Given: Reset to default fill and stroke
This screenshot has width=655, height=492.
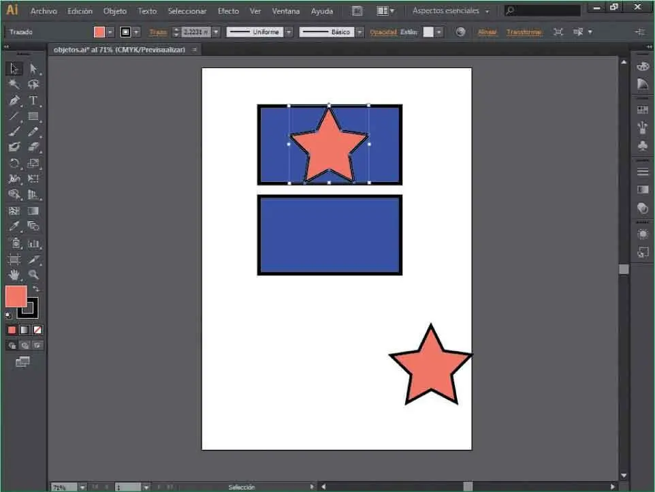Looking at the screenshot, I should pyautogui.click(x=8, y=315).
